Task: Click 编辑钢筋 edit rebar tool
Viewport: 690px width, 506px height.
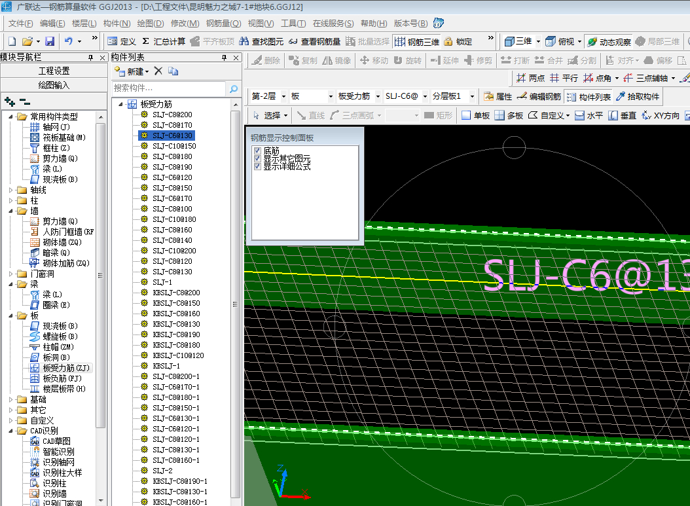Action: click(x=539, y=96)
